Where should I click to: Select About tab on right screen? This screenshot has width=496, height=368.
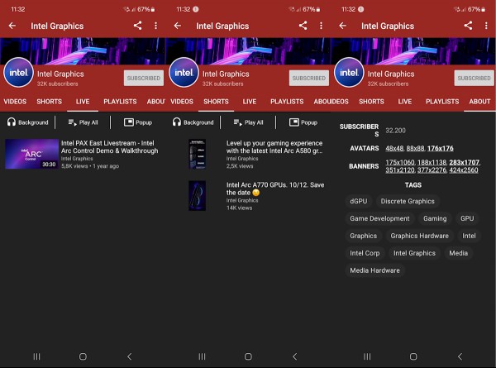tap(479, 102)
